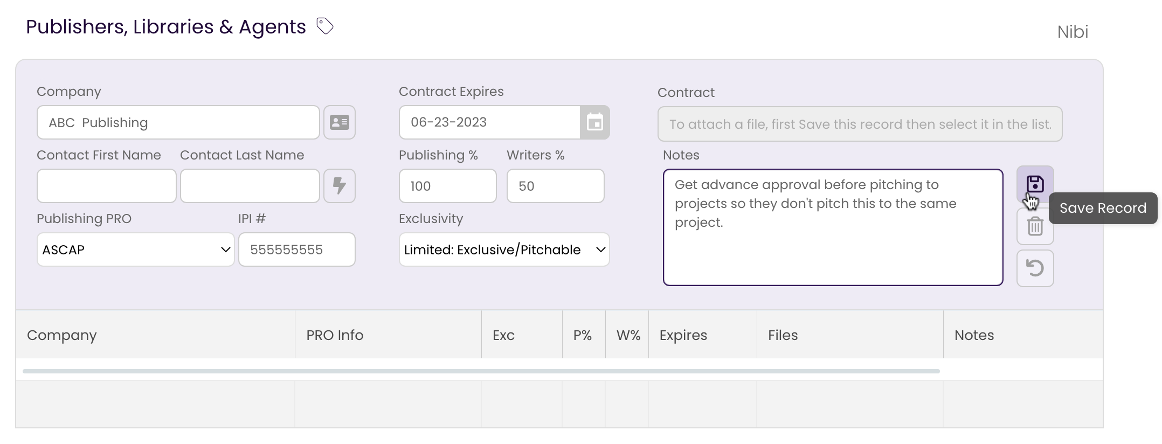
Task: Click the Contract file attachment field
Action: [x=860, y=124]
